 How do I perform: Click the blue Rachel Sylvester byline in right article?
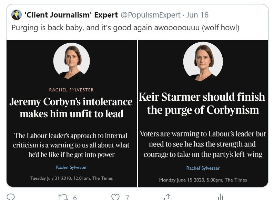click(x=203, y=168)
